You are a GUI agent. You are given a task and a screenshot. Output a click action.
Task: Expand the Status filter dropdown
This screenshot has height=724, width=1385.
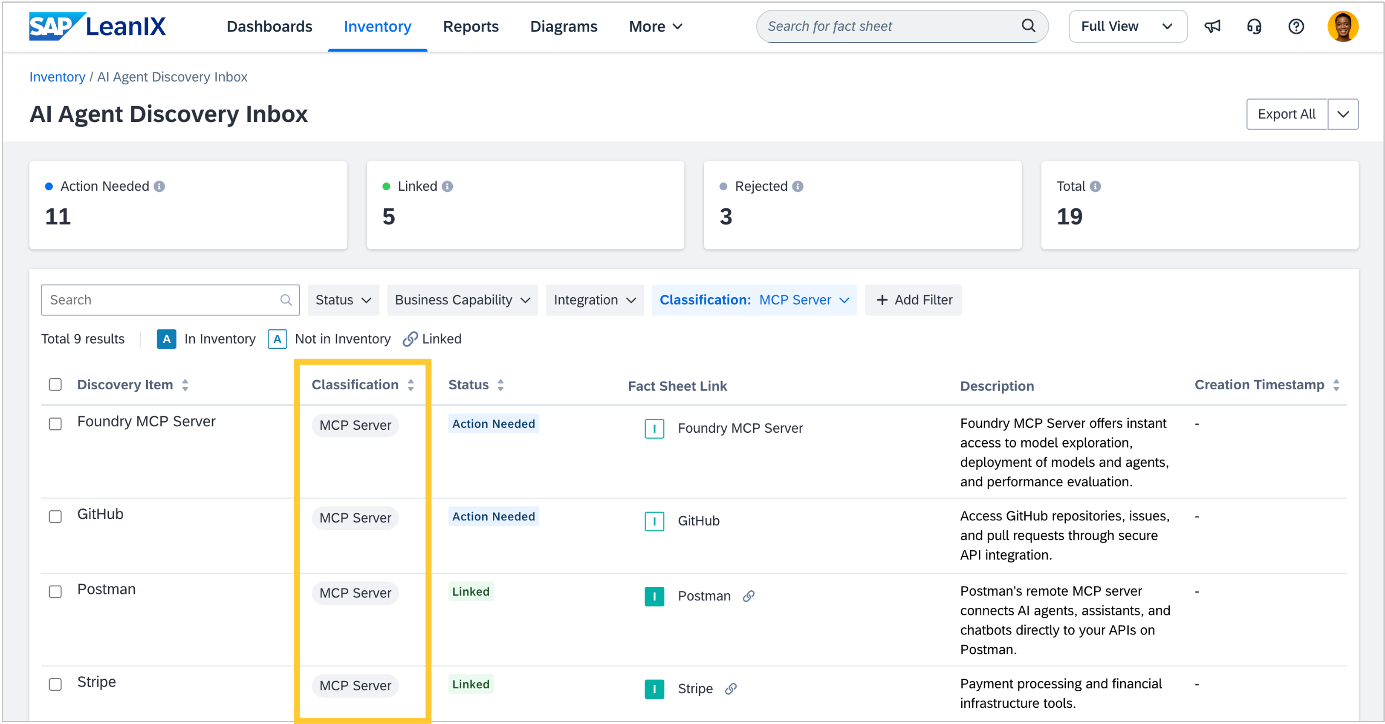343,300
